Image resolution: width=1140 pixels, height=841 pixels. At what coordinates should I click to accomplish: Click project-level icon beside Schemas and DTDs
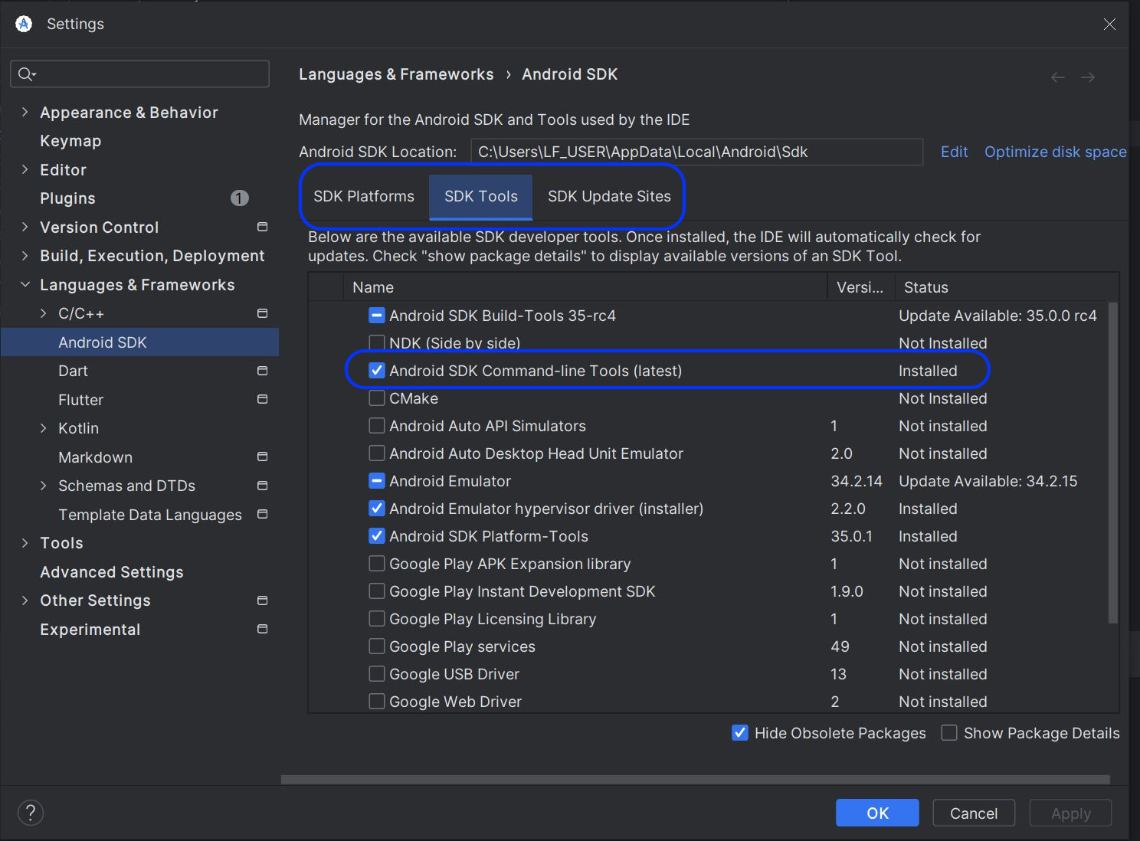[x=262, y=486]
